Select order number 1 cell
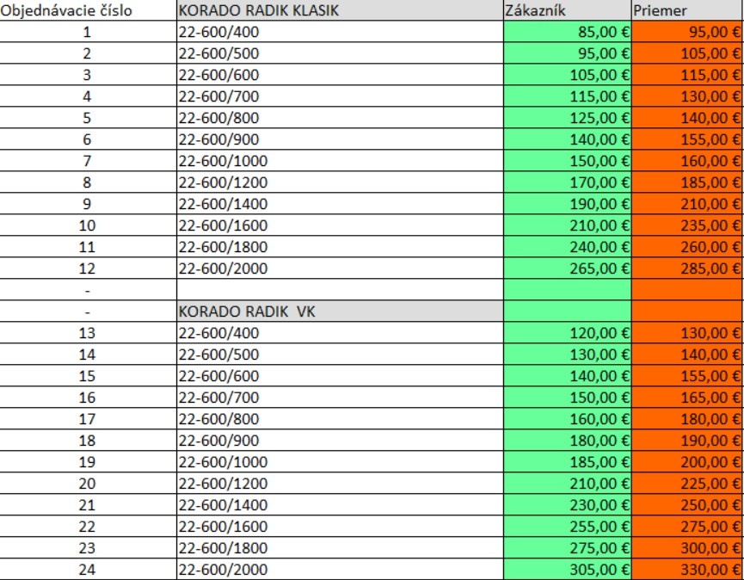The width and height of the screenshot is (744, 580). tap(88, 32)
